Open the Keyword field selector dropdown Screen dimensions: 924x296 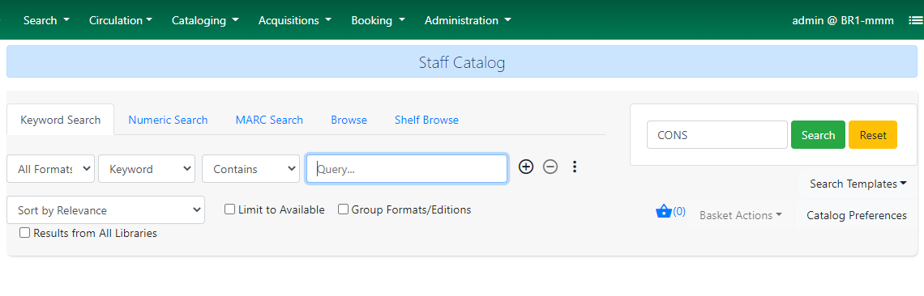point(147,169)
